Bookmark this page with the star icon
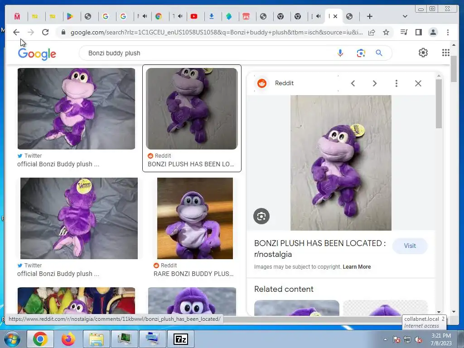Screen dimensions: 464x348 pos(386,32)
